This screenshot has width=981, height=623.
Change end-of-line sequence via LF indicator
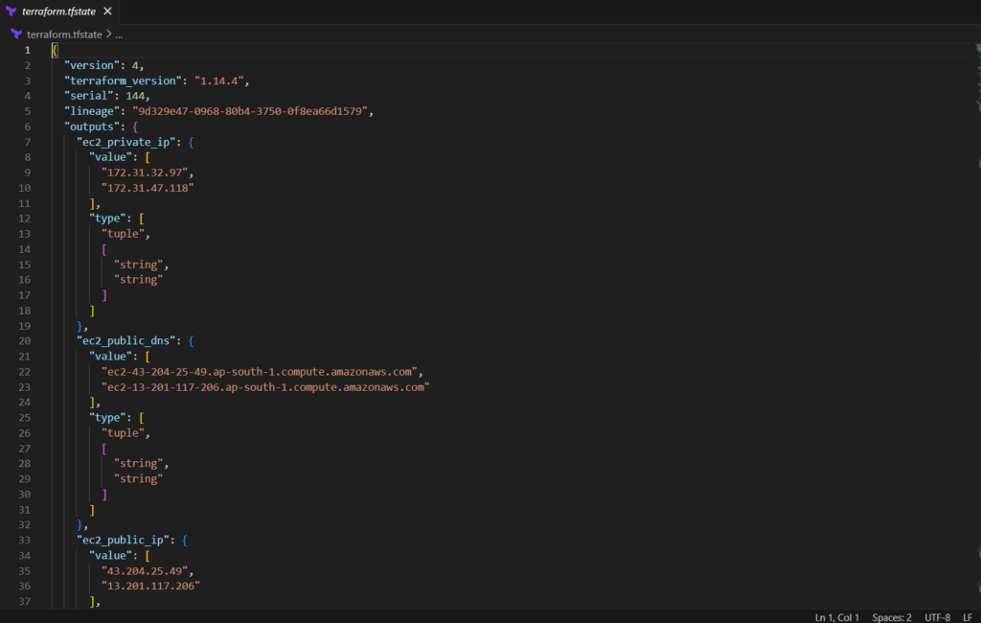pyautogui.click(x=967, y=616)
